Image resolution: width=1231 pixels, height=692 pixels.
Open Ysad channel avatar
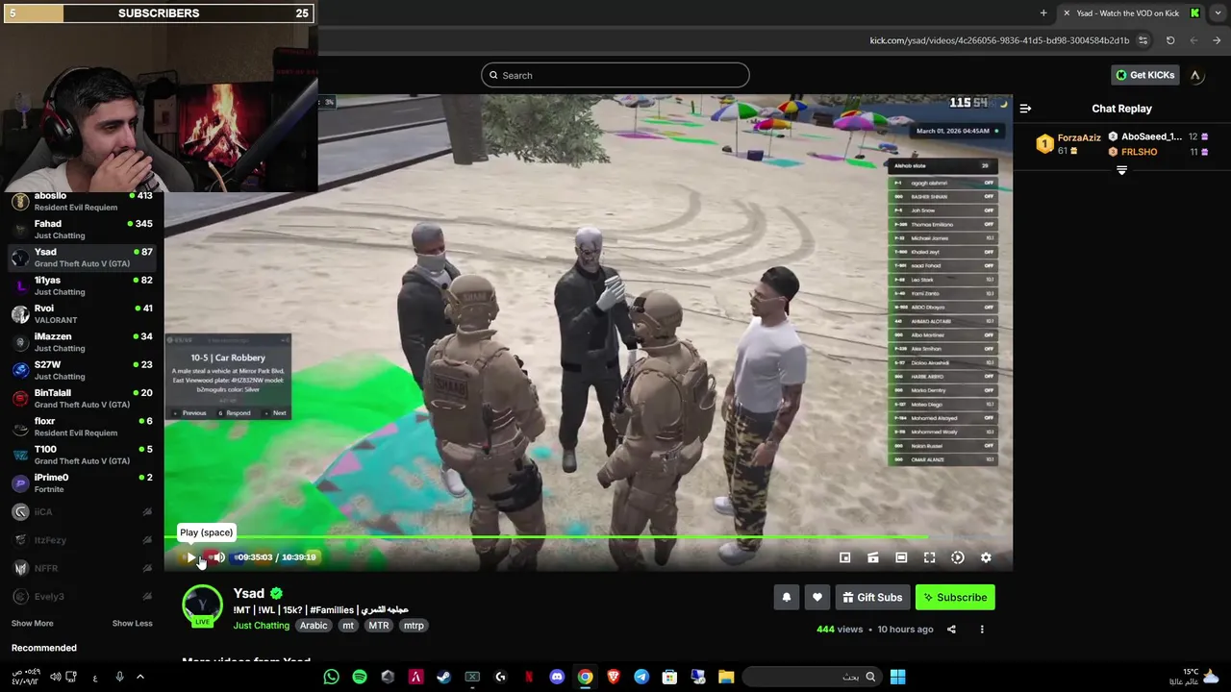202,604
